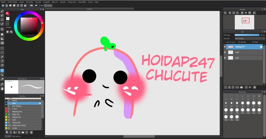Screen dimensions: 266x139
Task: Open the Help menu
Action: coord(96,2)
